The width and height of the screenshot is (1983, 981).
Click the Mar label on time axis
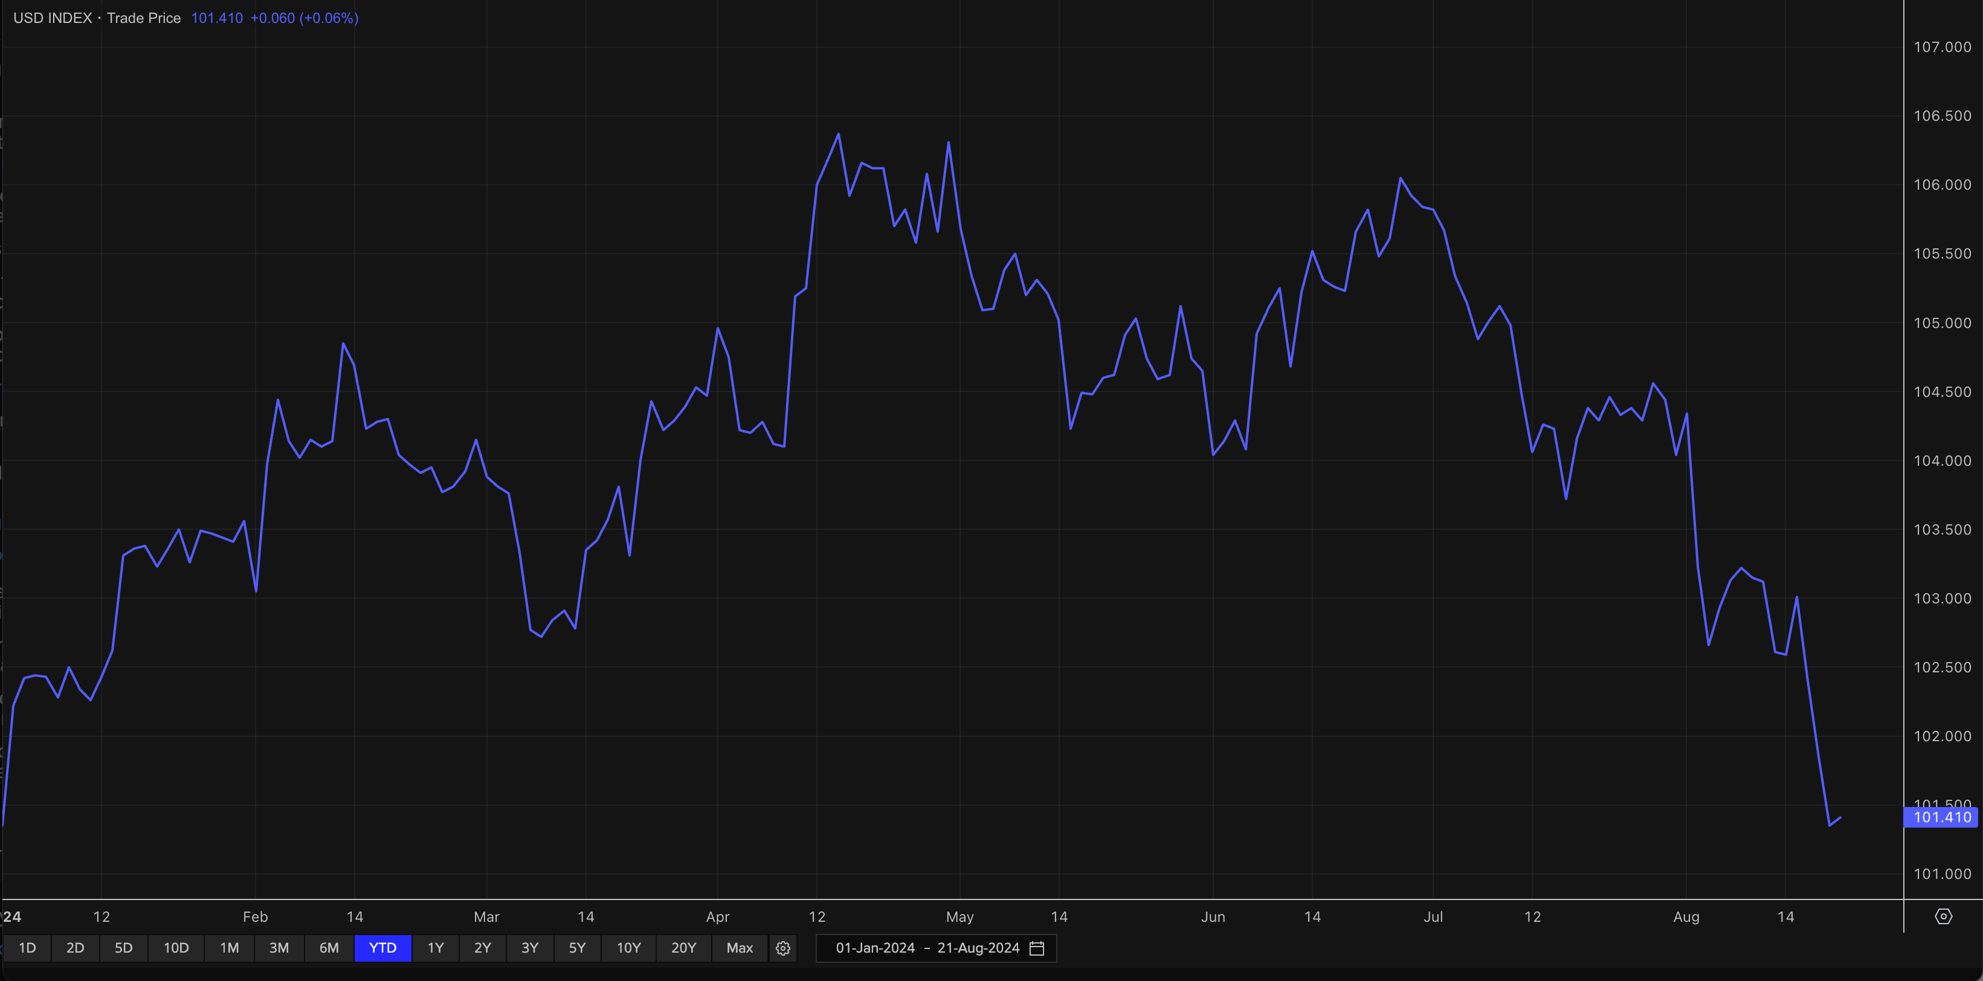(486, 917)
